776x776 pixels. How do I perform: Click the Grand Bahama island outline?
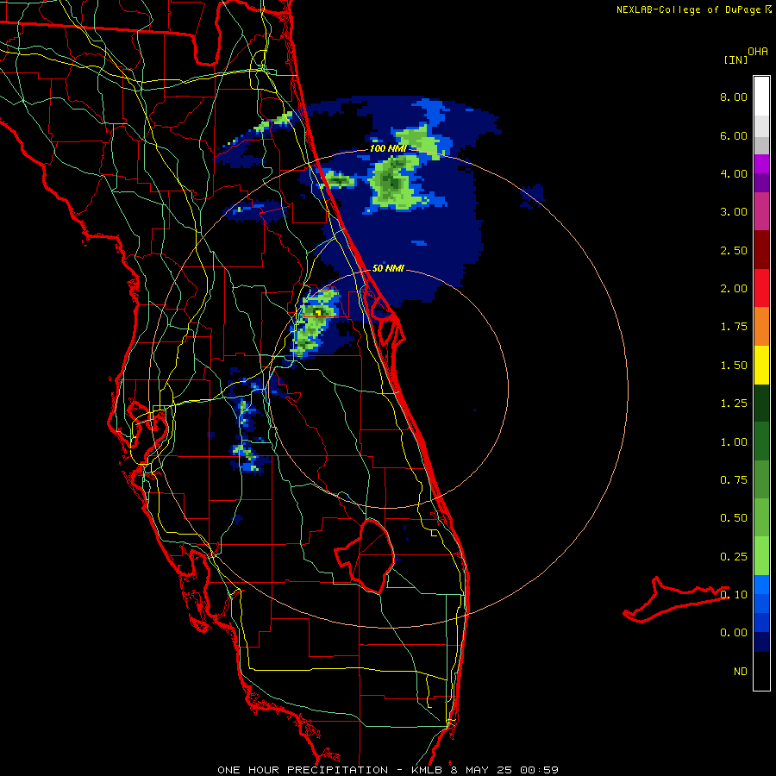(x=675, y=599)
